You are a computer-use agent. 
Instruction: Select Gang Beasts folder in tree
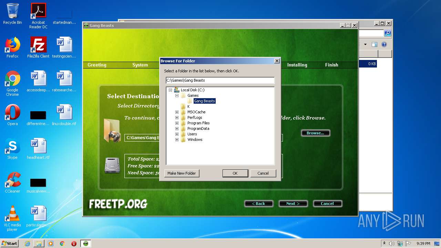[204, 101]
